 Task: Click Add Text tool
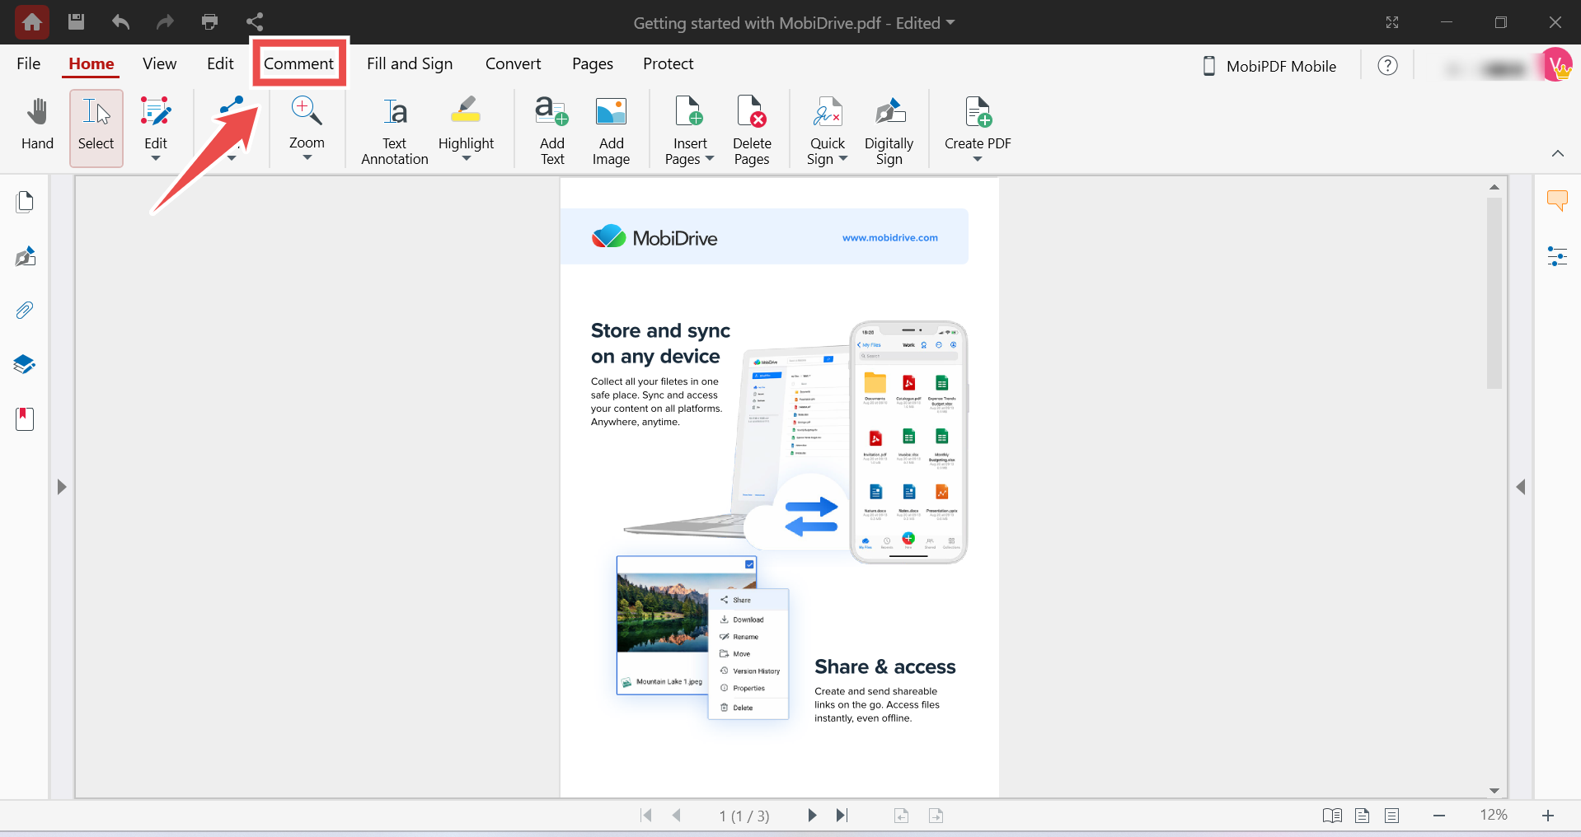pos(552,130)
